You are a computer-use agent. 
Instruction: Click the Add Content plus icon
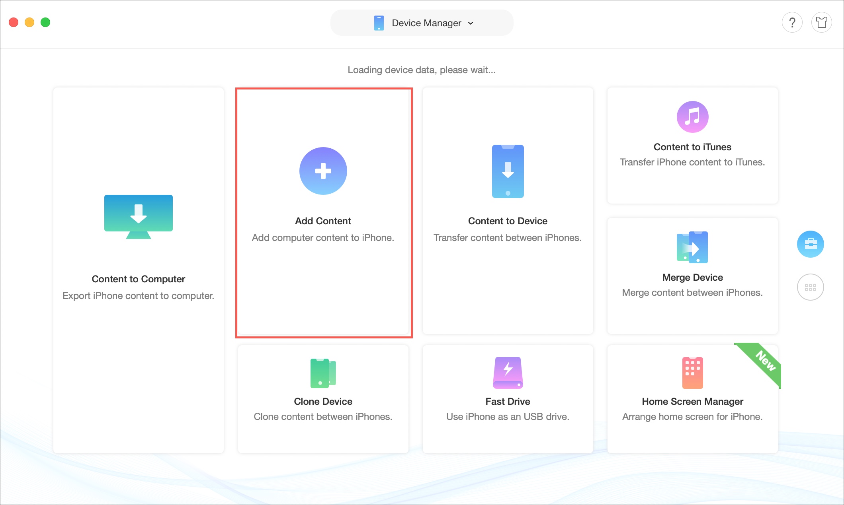[x=323, y=171]
